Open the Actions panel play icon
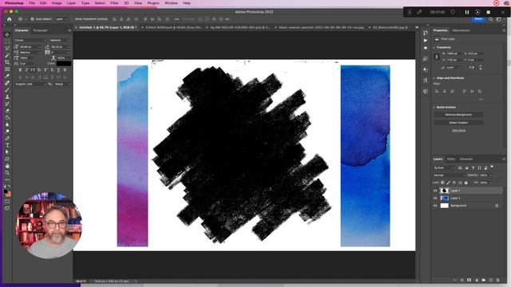This screenshot has height=287, width=511. [426, 41]
